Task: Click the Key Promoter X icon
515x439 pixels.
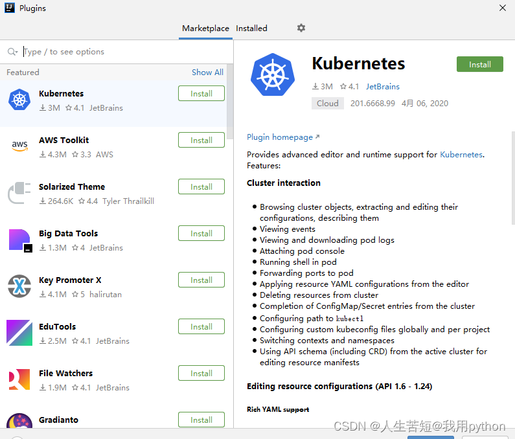Action: coord(19,286)
